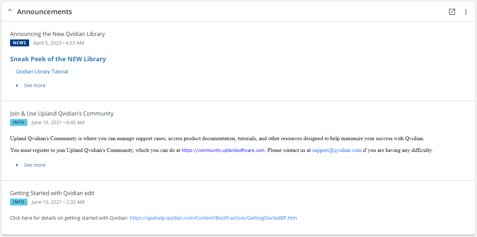Click the NEWS badge on the Library announcement
Viewport: 477px width, 237px height.
(x=19, y=43)
